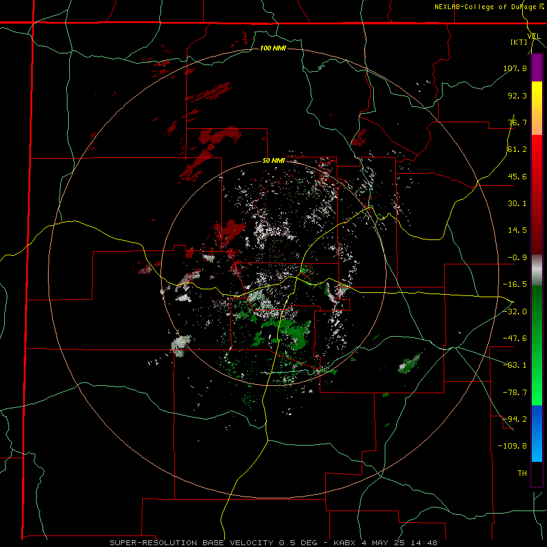Image resolution: width=547 pixels, height=547 pixels.
Task: Click the 61.2 velocity scale value
Action: coord(517,150)
